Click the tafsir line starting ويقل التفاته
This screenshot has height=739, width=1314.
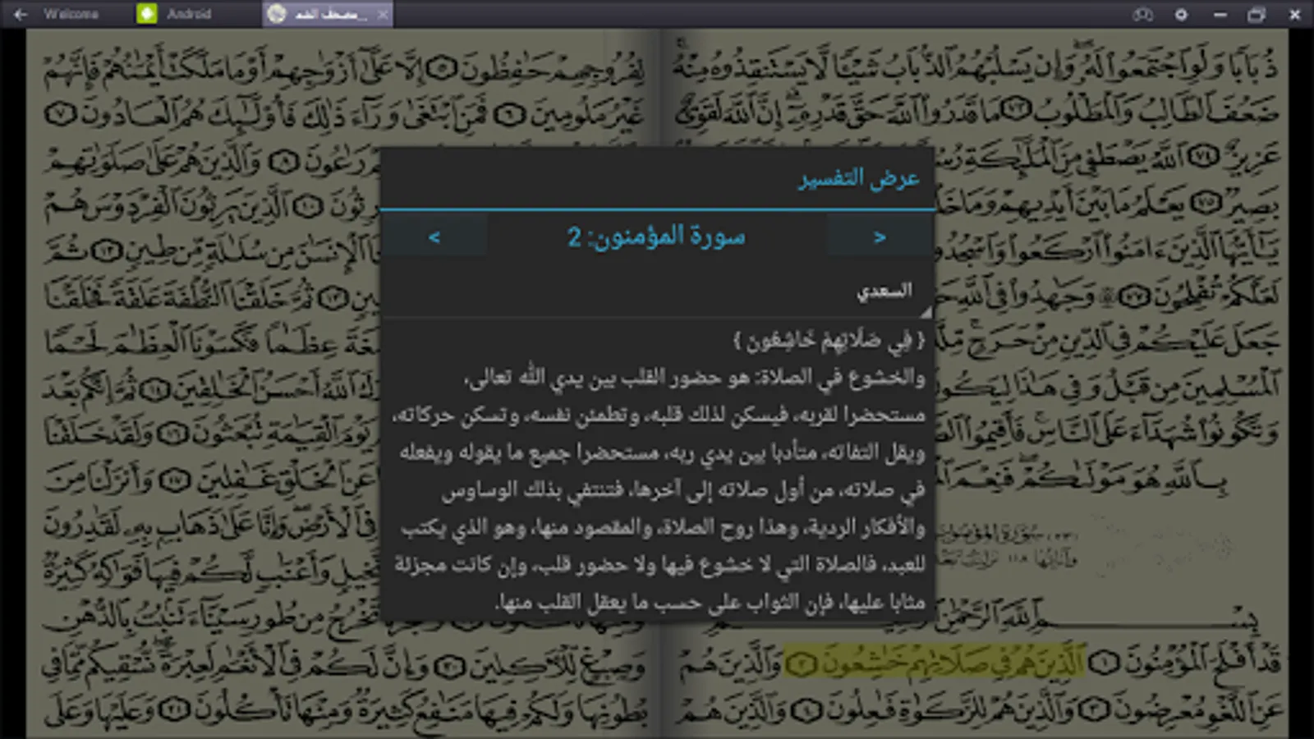(x=662, y=452)
